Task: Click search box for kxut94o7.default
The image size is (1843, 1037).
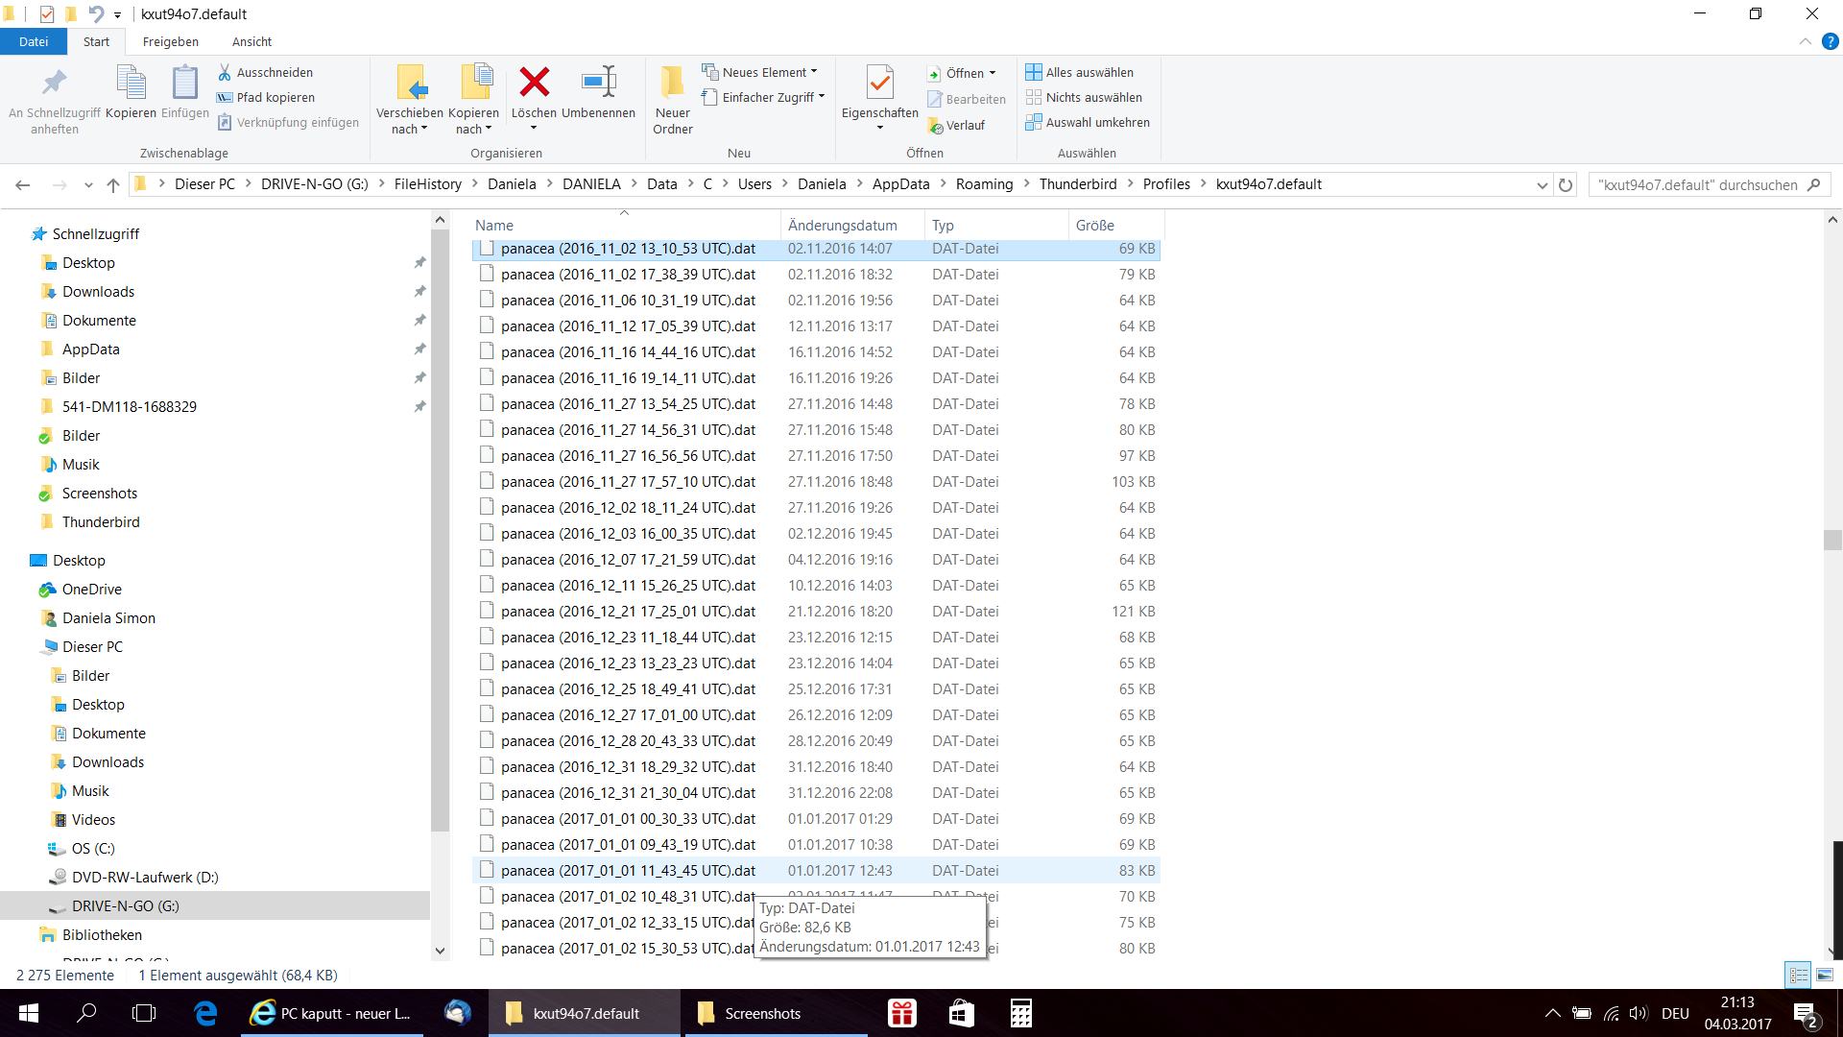Action: (x=1709, y=184)
